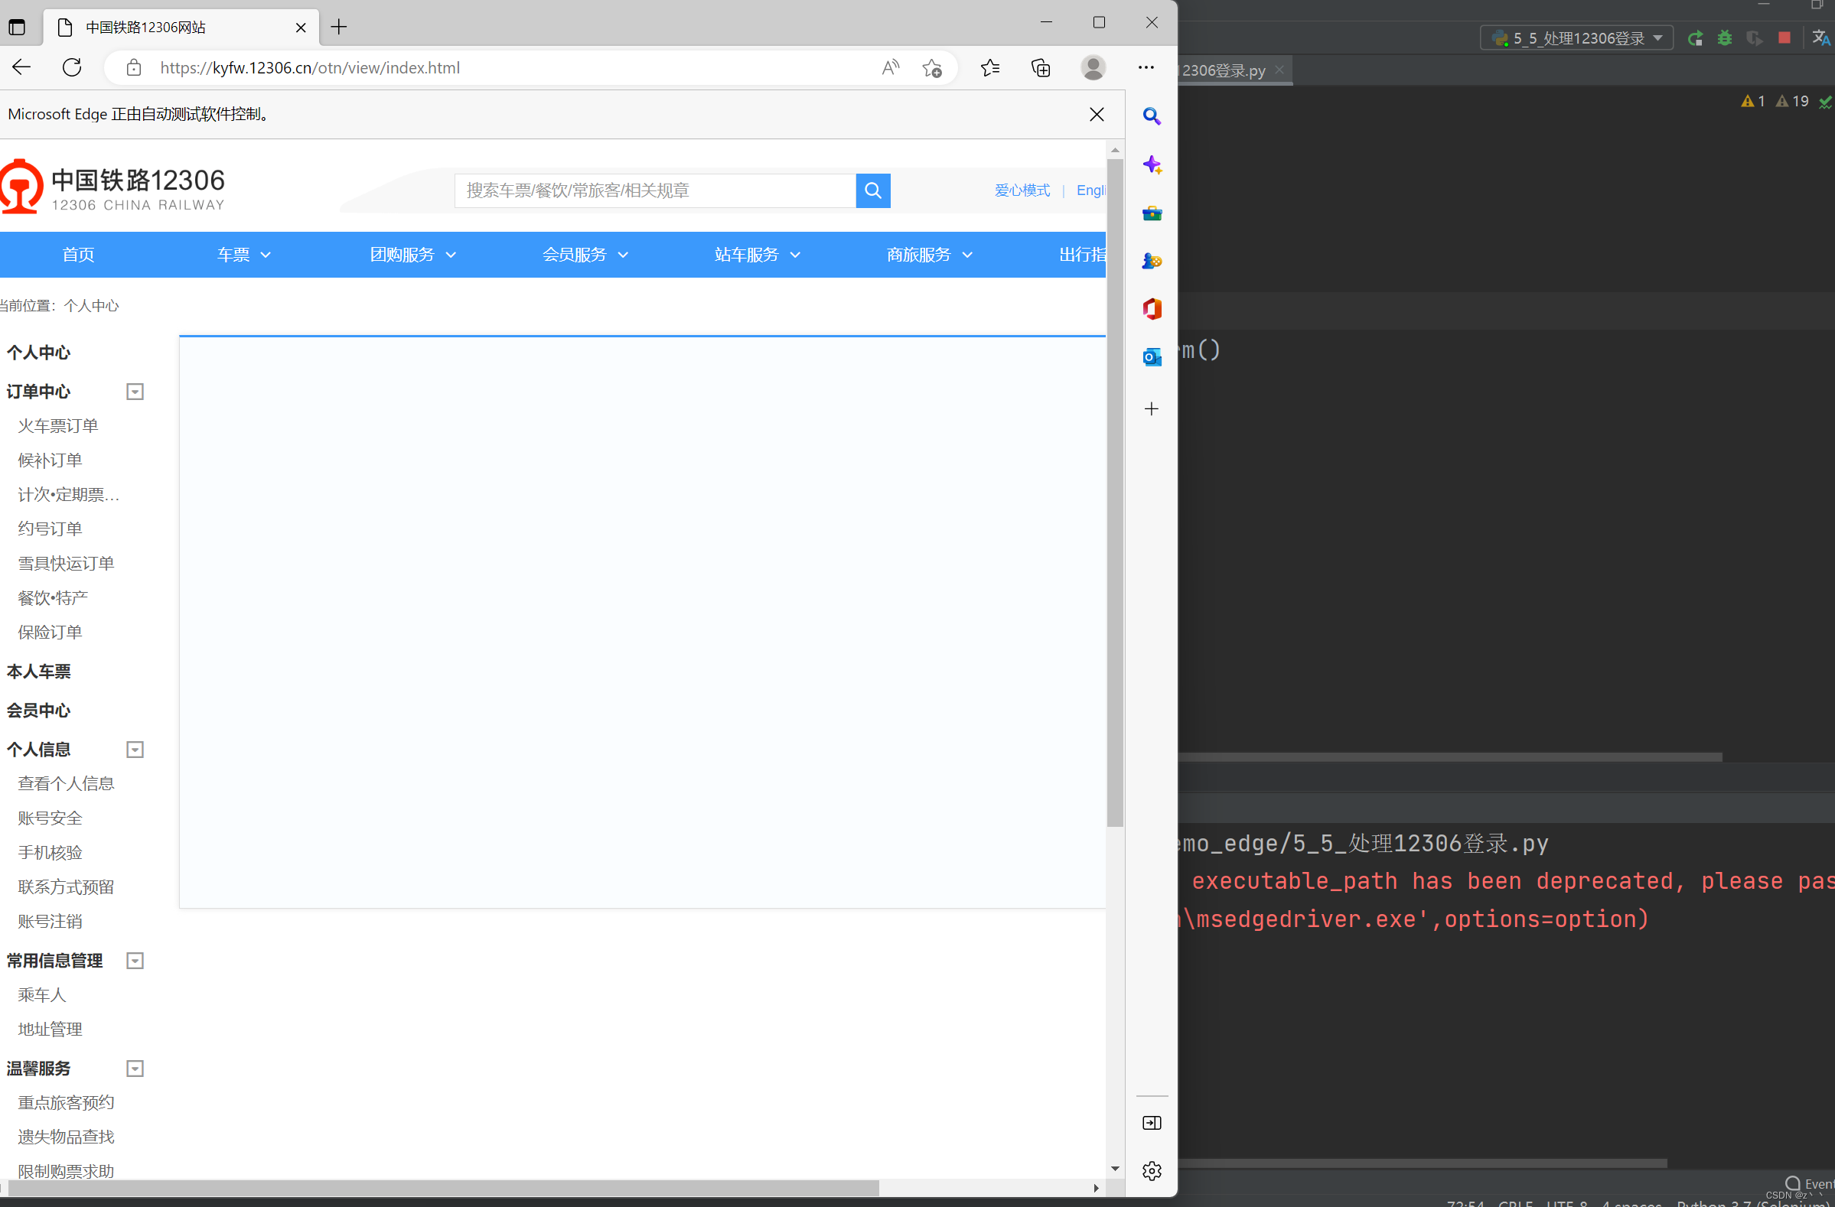Click PyCharm warnings indicator showing 19
1835x1207 pixels.
point(1793,101)
